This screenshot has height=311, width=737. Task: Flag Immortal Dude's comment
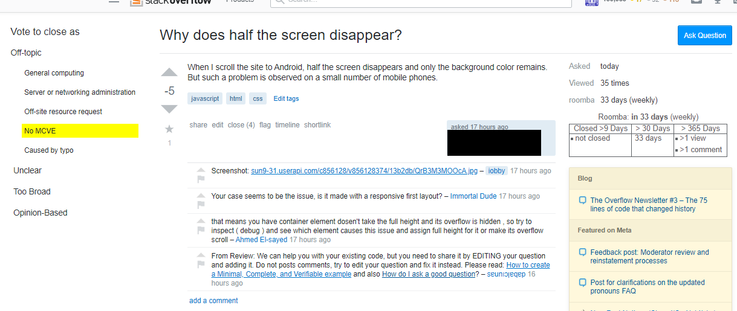click(201, 205)
